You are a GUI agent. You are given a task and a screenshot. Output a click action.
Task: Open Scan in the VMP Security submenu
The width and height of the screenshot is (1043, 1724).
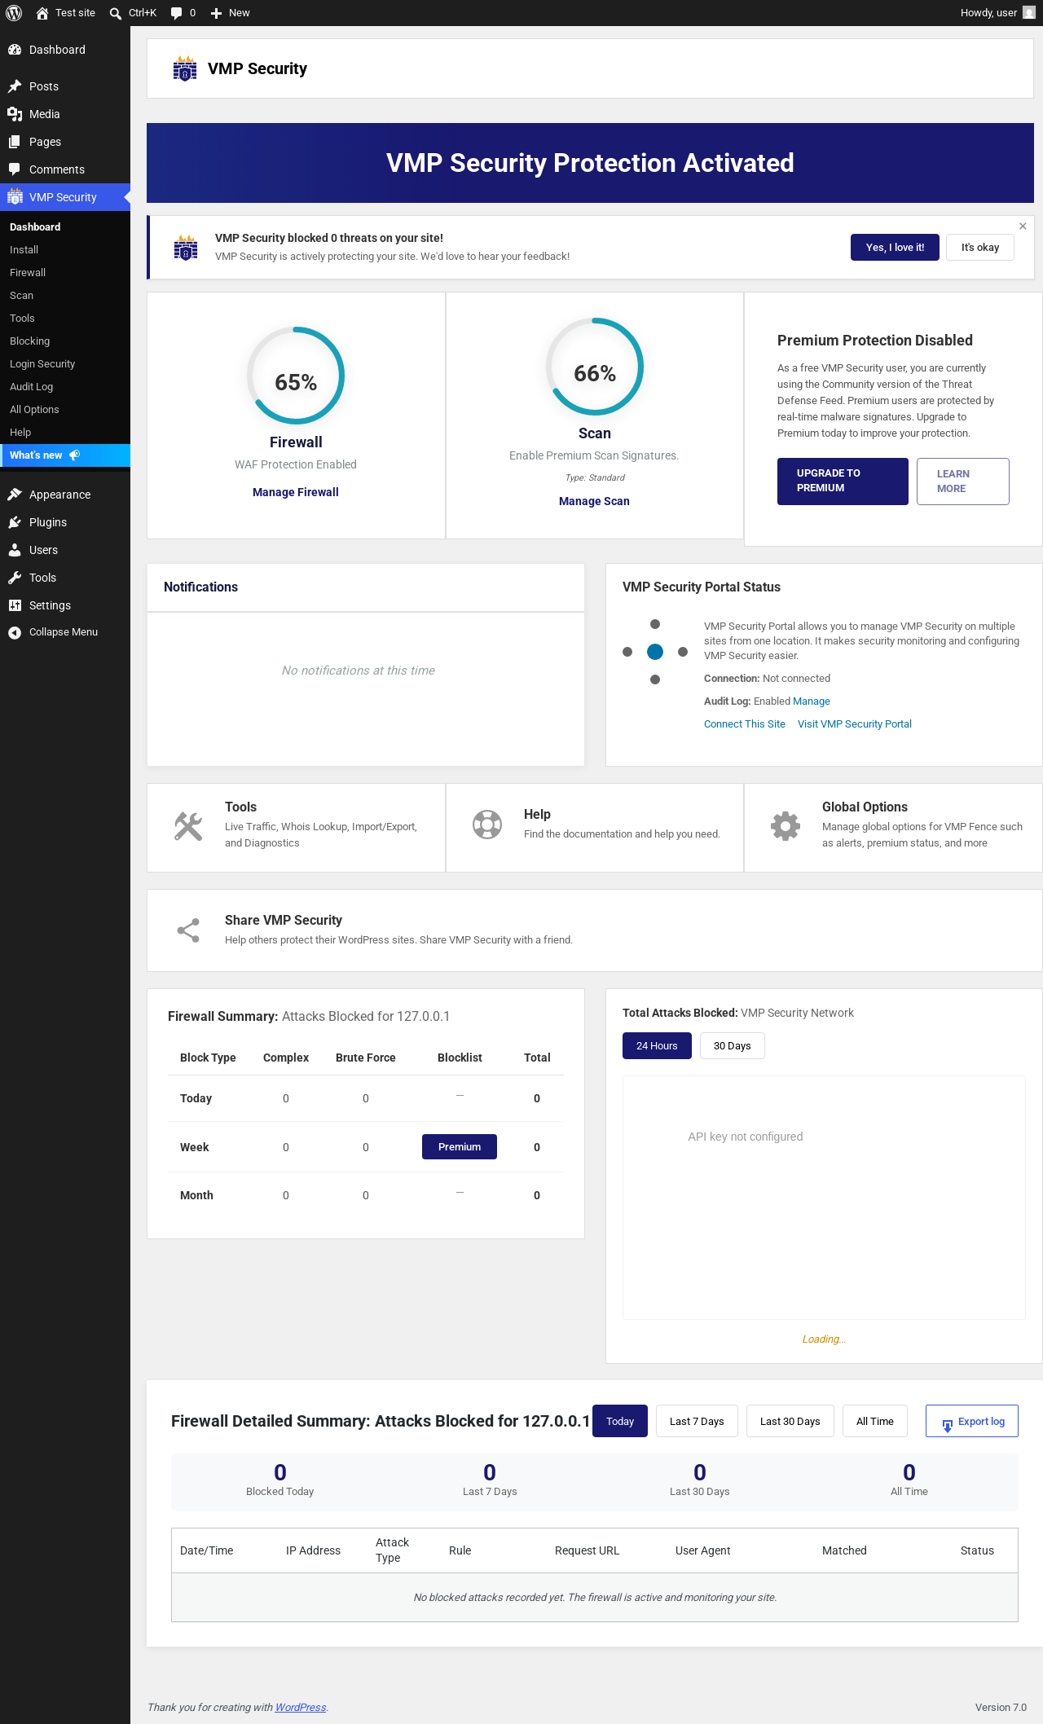pos(21,296)
